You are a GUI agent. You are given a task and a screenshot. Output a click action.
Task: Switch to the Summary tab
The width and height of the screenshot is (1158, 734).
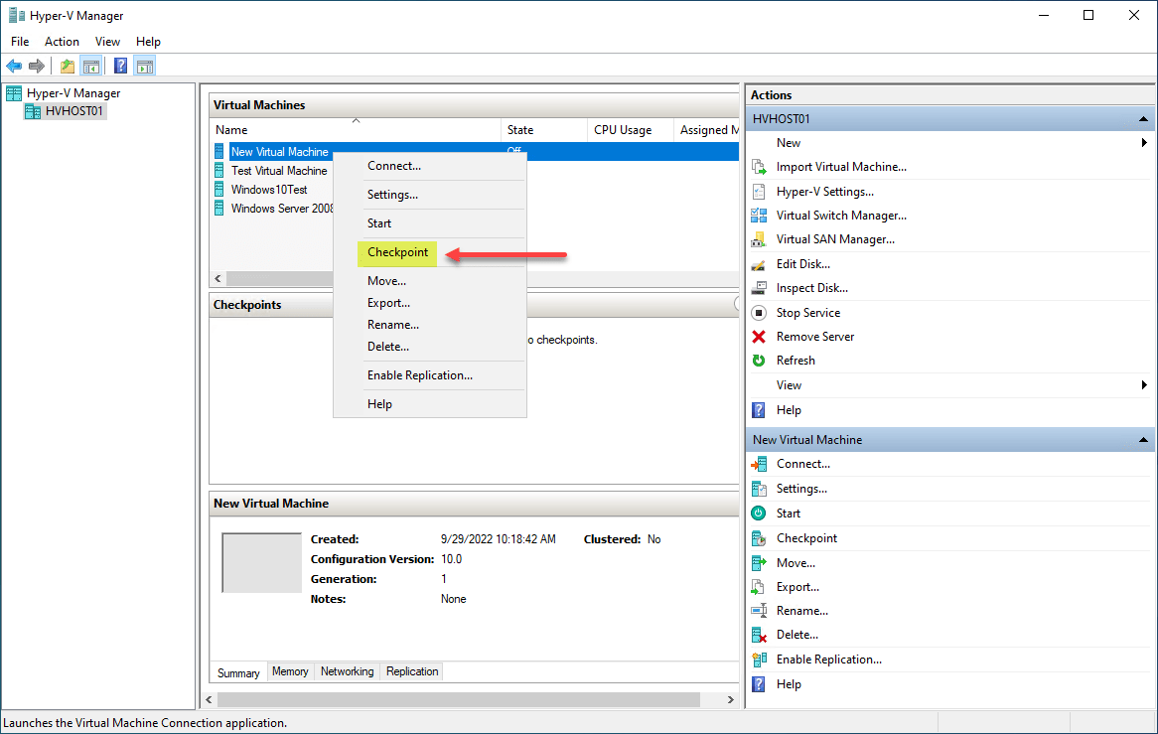[x=237, y=672]
